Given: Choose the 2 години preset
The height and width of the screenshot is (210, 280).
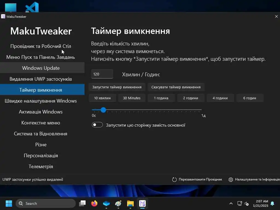Looking at the screenshot, I should tap(191, 98).
